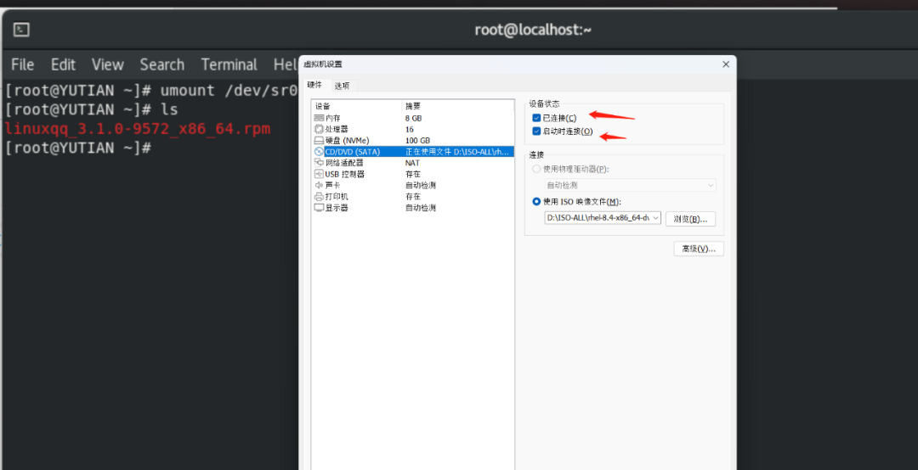This screenshot has width=918, height=470.
Task: Select the CD/DVD (SATA) disc icon
Action: (319, 151)
